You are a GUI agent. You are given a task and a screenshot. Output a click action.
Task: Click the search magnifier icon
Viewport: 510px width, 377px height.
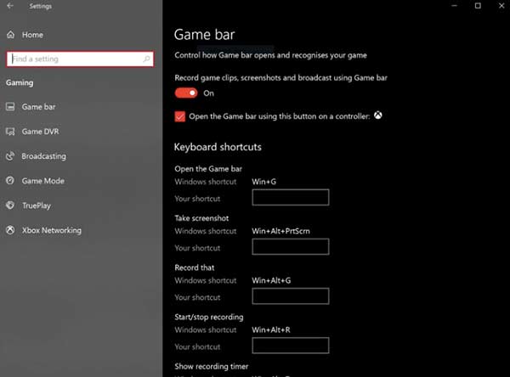146,59
